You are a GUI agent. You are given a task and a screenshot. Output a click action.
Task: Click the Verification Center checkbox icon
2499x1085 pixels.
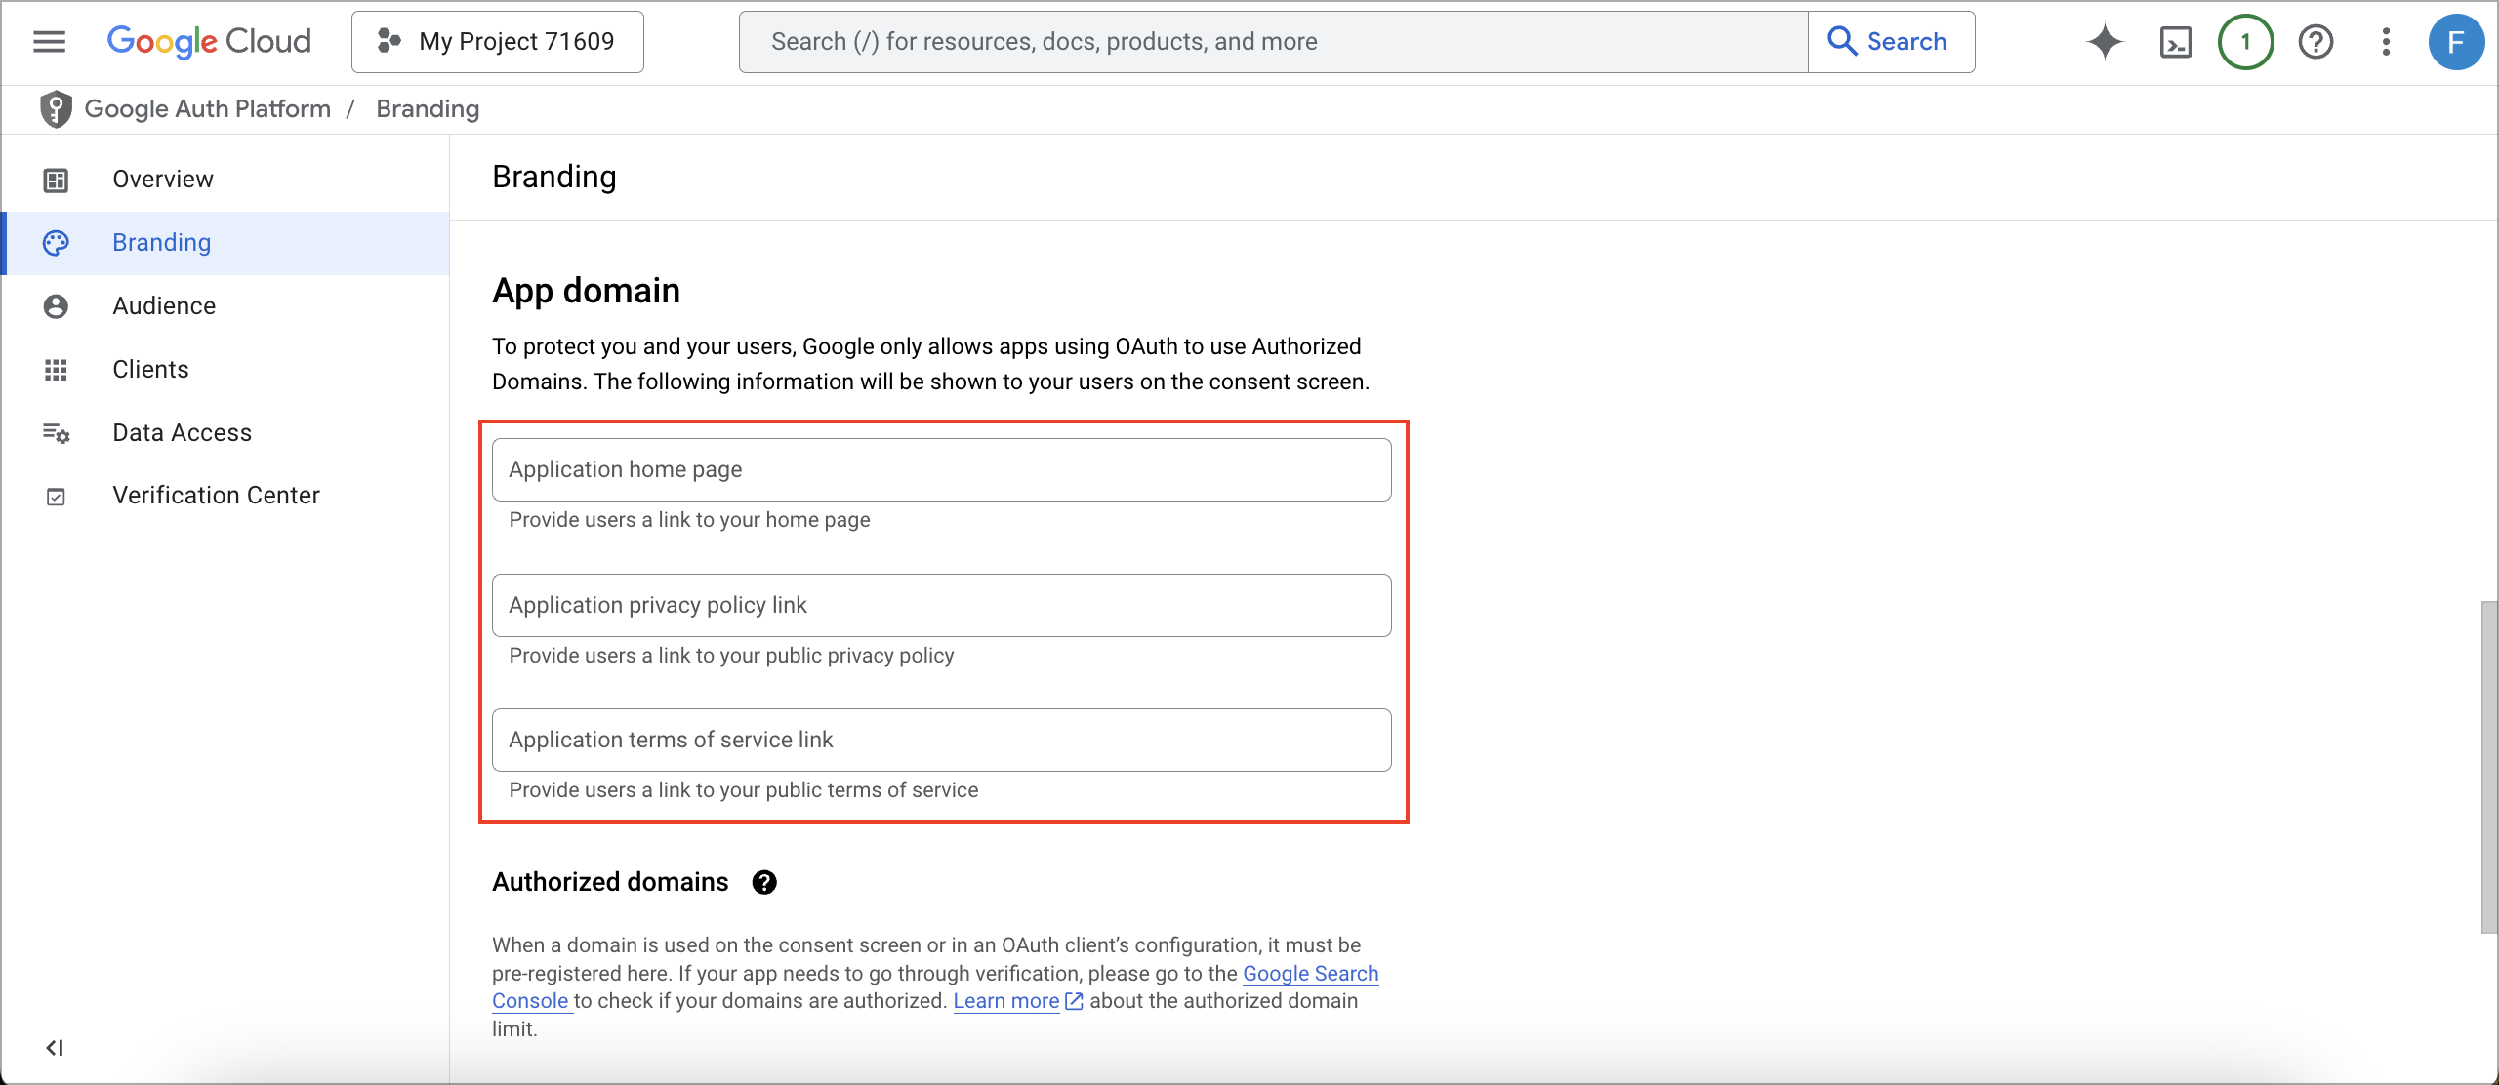tap(56, 497)
